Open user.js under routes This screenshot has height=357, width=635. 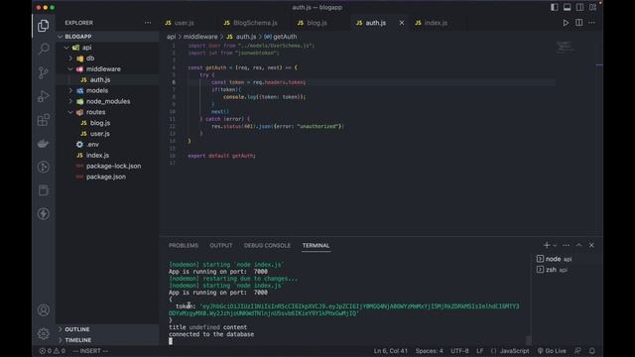pos(107,134)
